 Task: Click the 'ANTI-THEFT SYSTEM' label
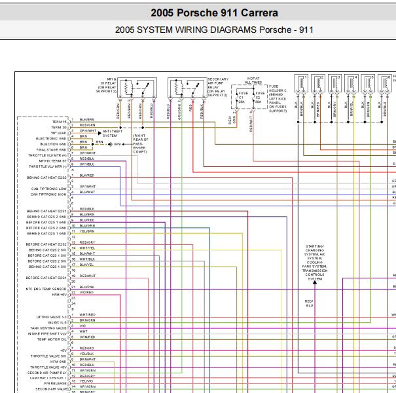[113, 134]
